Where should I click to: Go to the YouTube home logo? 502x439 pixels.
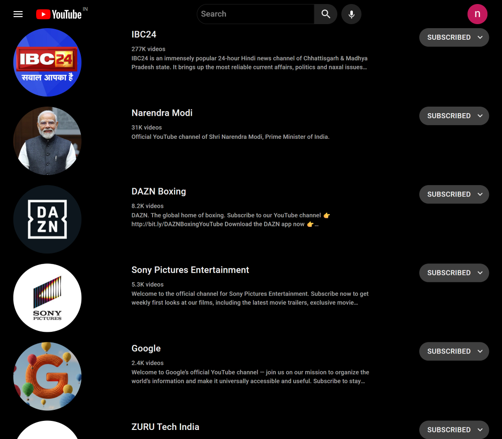[x=59, y=14]
